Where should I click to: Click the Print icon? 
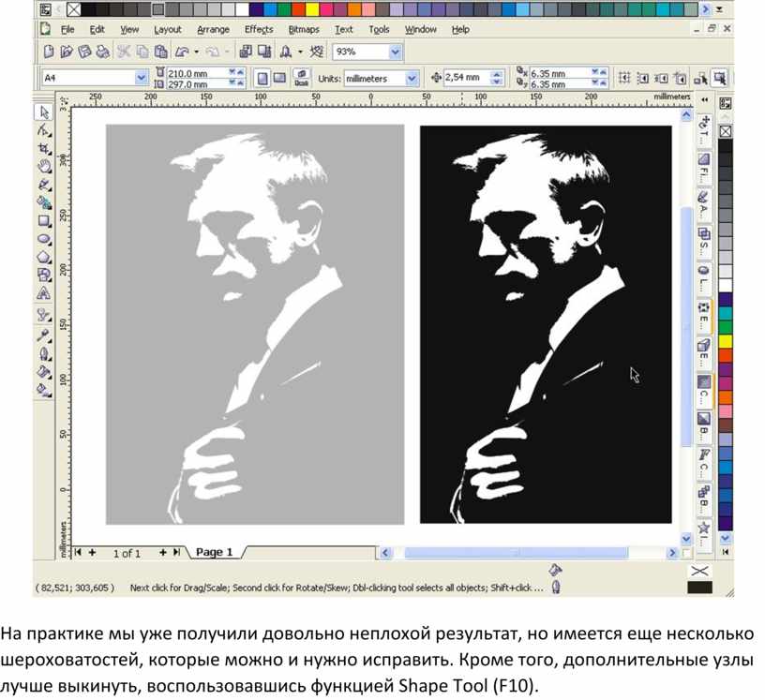click(x=102, y=52)
